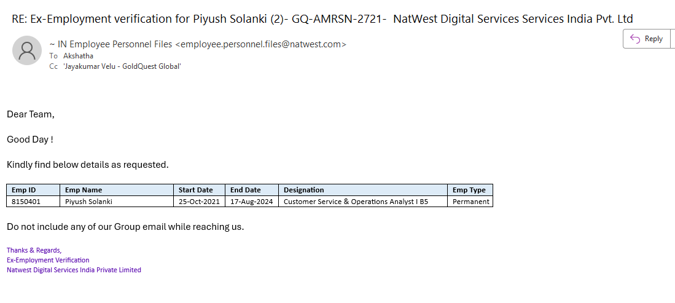Click the Emp ID column header
The width and height of the screenshot is (675, 303).
24,190
